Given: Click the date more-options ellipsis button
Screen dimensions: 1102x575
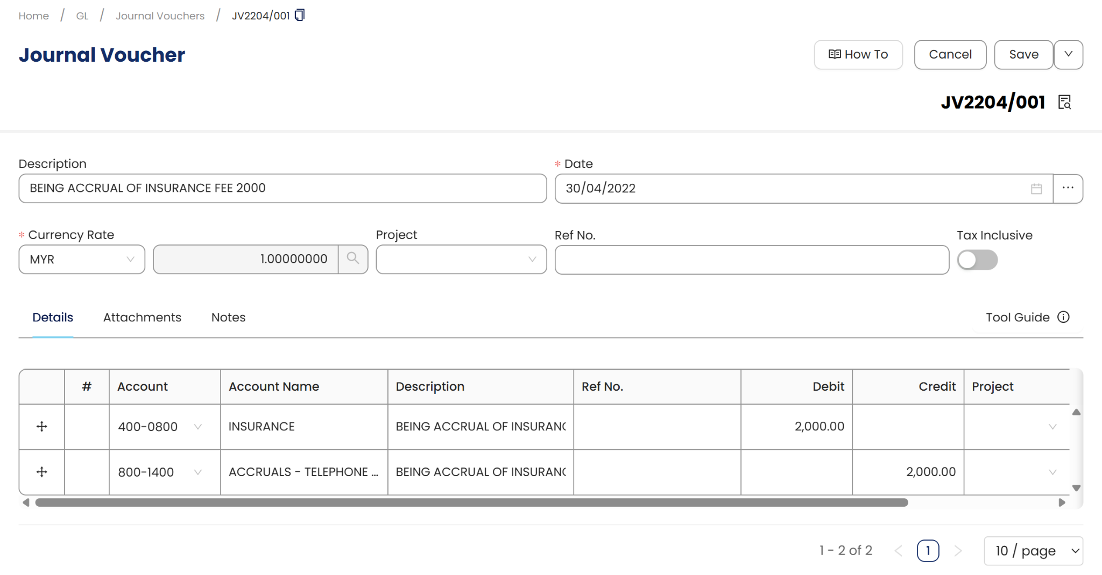Looking at the screenshot, I should click(x=1068, y=189).
